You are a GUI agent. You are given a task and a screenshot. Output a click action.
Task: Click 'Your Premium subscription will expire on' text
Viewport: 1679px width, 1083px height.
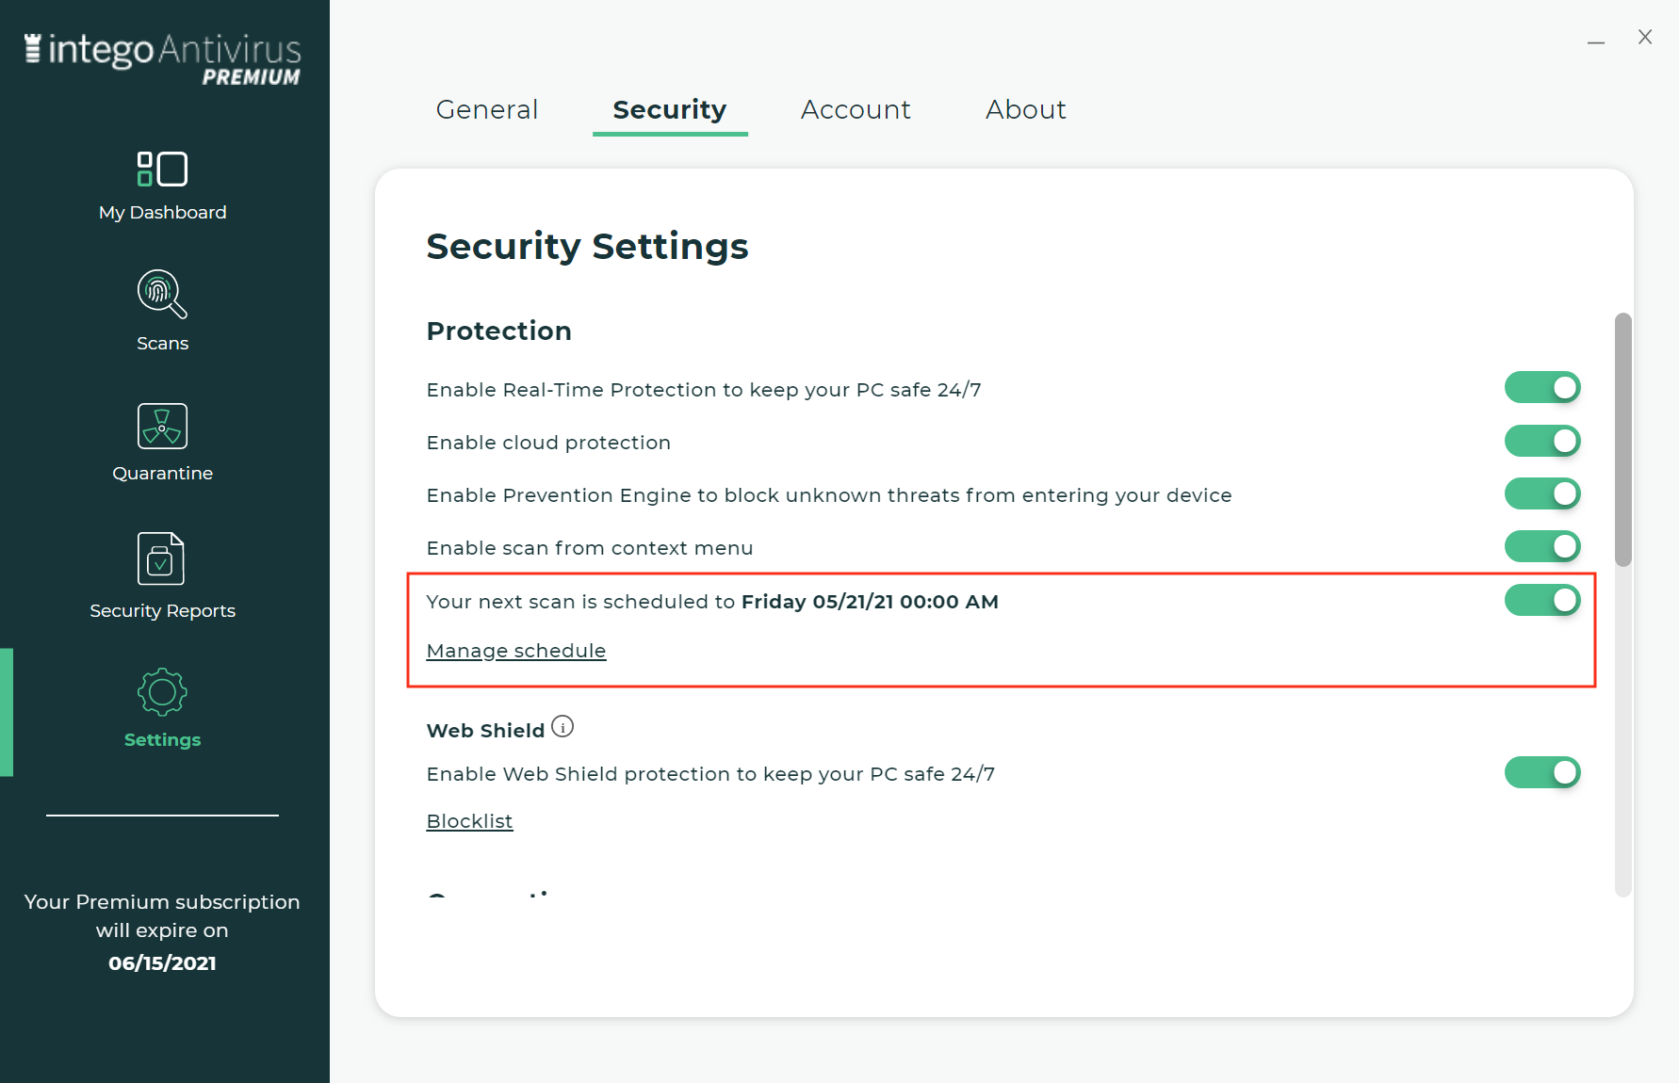pos(162,916)
